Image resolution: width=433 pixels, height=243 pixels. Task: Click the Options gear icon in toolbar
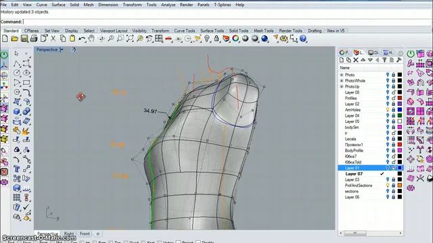(284, 38)
